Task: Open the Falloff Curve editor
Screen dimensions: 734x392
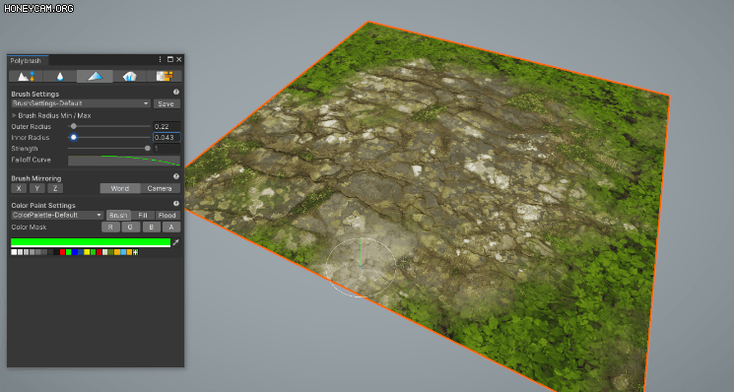Action: pos(124,161)
